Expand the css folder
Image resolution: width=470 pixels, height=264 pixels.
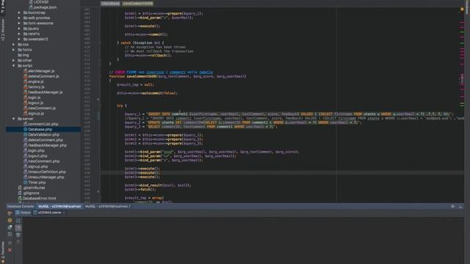coord(13,44)
